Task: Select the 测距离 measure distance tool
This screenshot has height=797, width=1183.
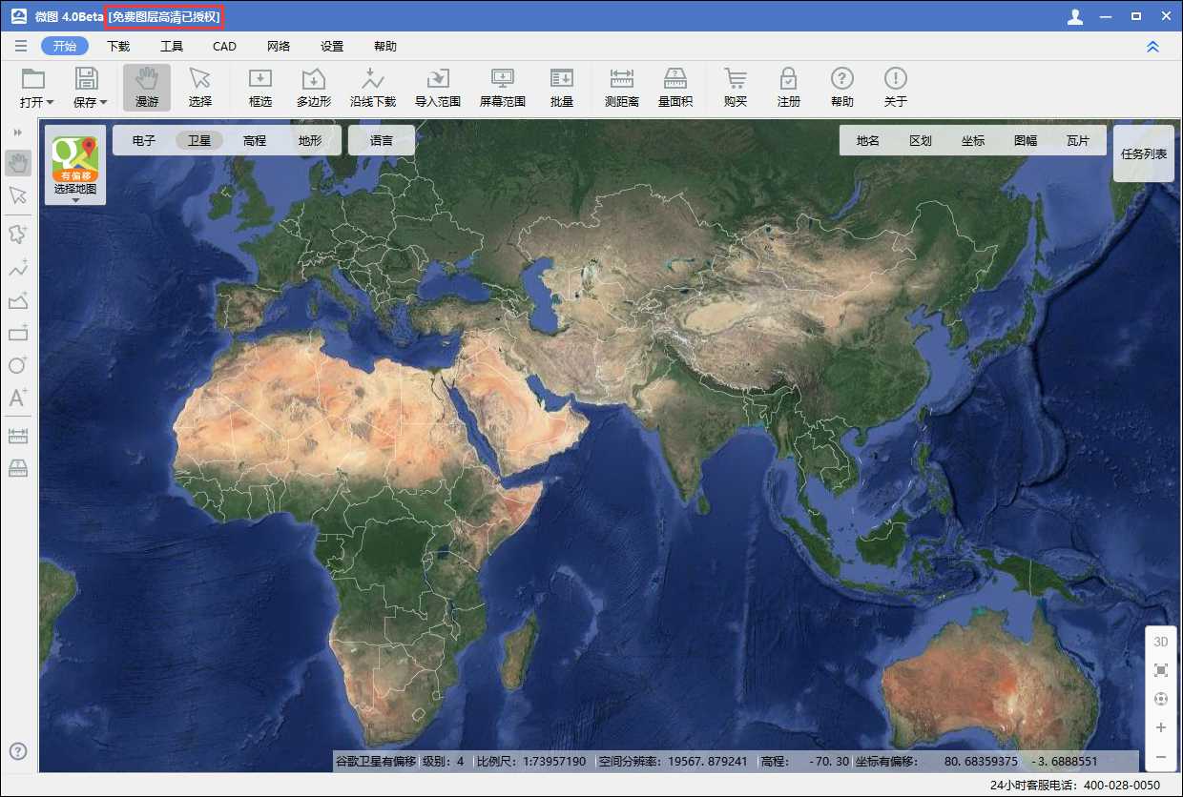Action: tap(622, 87)
